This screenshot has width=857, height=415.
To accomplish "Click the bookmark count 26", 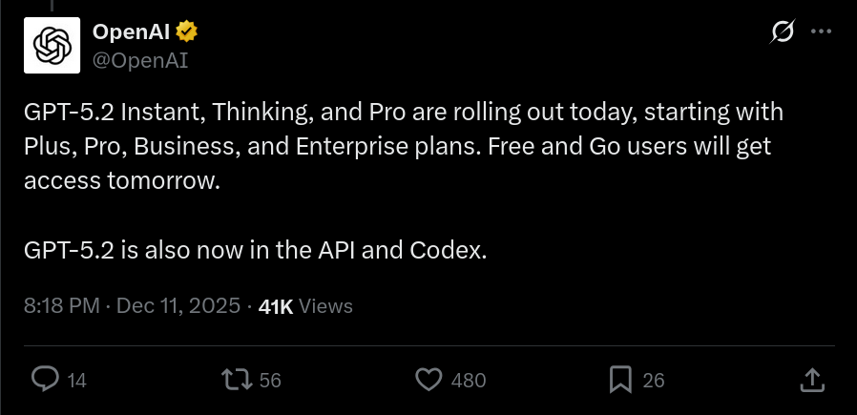I will point(654,381).
